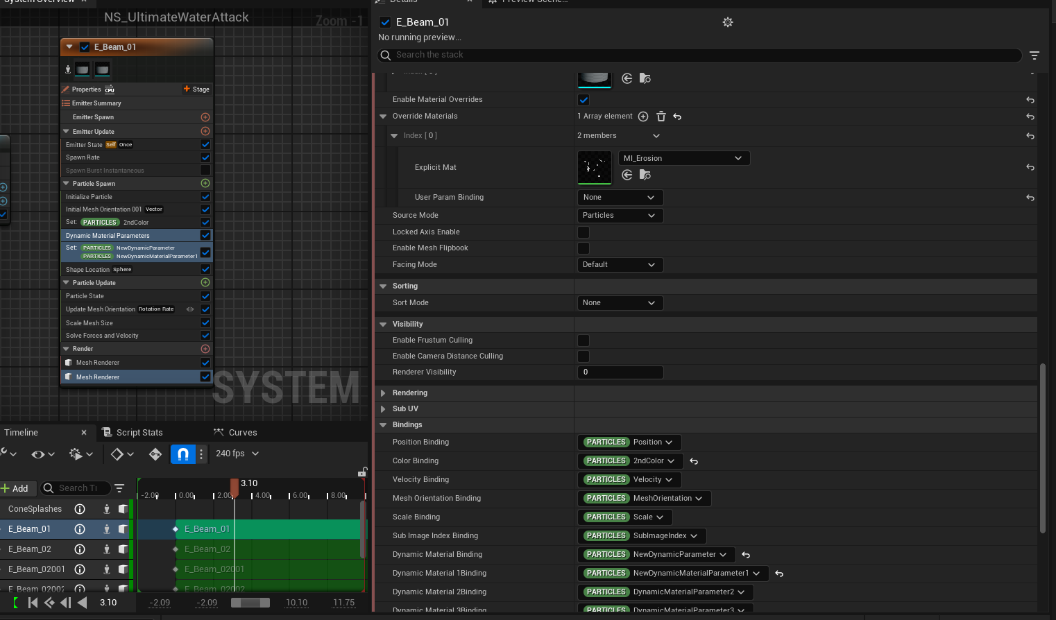This screenshot has width=1056, height=620.
Task: Enable Frustum Culling checkbox
Action: pyautogui.click(x=584, y=341)
